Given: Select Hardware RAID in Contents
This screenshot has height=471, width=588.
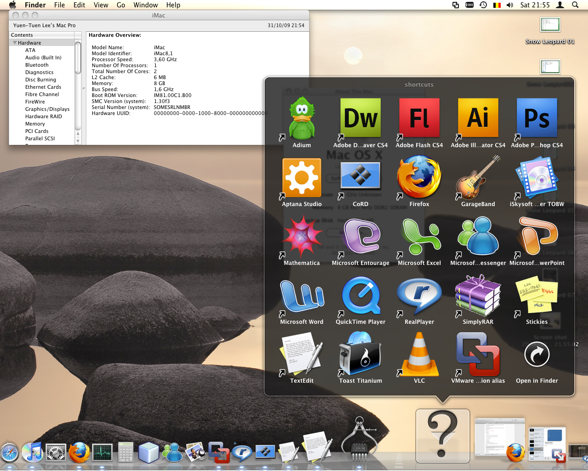Looking at the screenshot, I should pos(44,116).
